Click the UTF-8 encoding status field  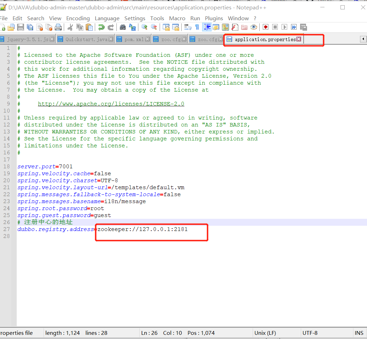pos(310,333)
